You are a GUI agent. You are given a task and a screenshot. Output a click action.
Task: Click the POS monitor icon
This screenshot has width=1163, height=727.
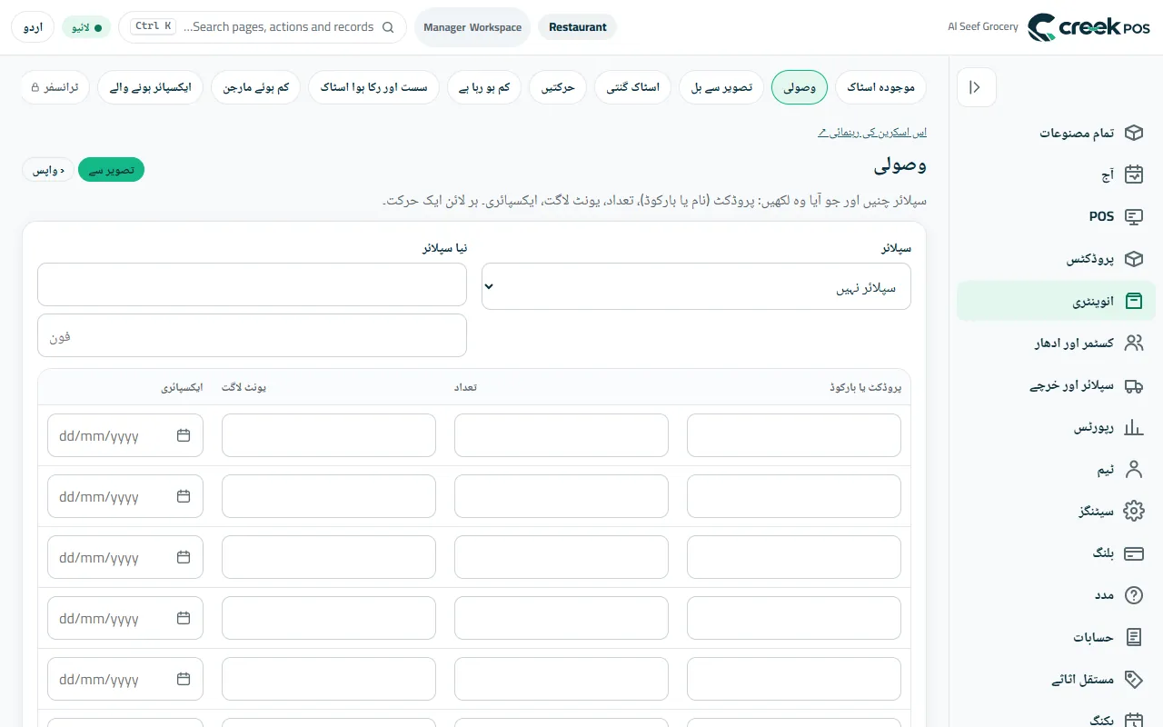coord(1133,216)
